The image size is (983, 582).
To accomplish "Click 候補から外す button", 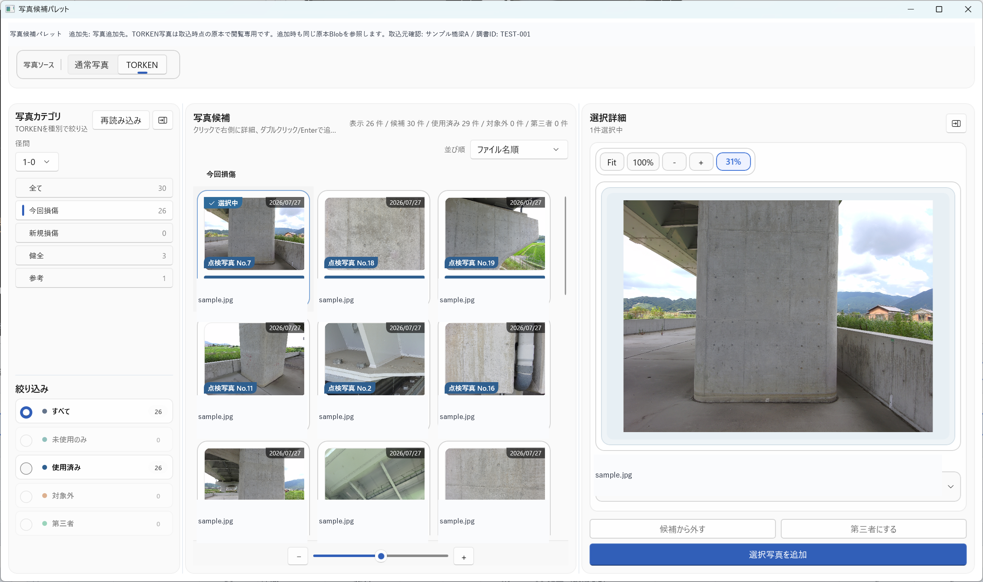I will 682,529.
